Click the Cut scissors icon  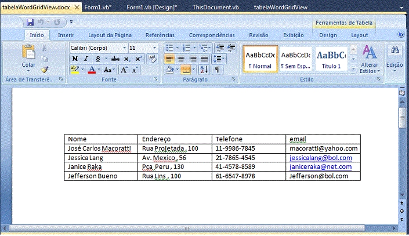point(44,48)
